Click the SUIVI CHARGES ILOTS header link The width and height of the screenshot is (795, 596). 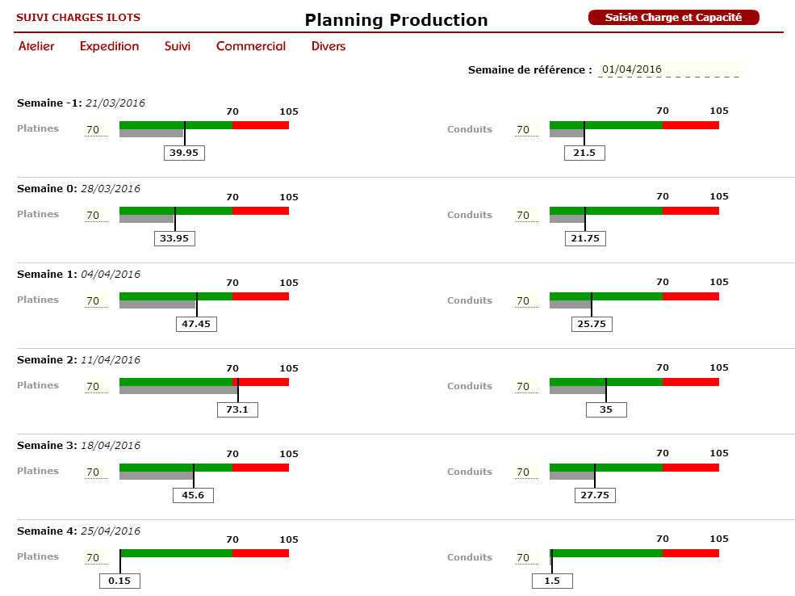pyautogui.click(x=78, y=17)
